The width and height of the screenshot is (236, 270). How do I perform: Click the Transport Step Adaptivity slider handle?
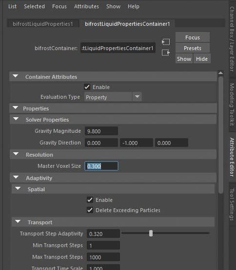click(151, 234)
